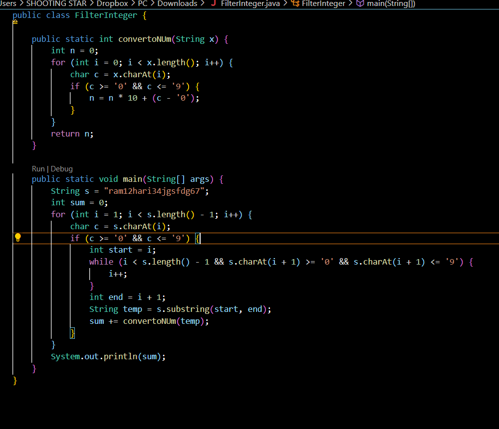Screen dimensions: 499x429
Task: Click Debug above the main method
Action: (62, 169)
